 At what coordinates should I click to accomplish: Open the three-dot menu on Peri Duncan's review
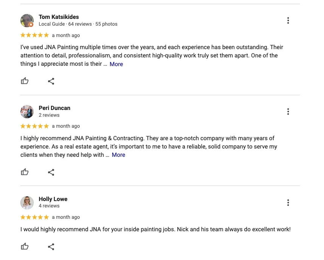288,111
